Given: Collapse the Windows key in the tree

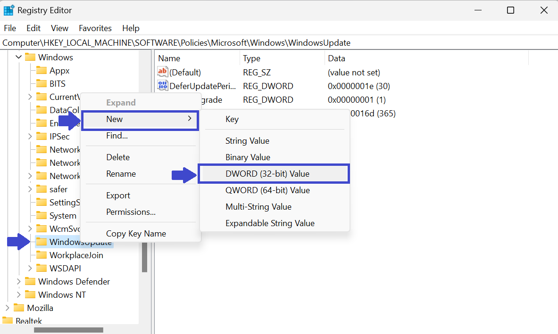Looking at the screenshot, I should [x=19, y=57].
